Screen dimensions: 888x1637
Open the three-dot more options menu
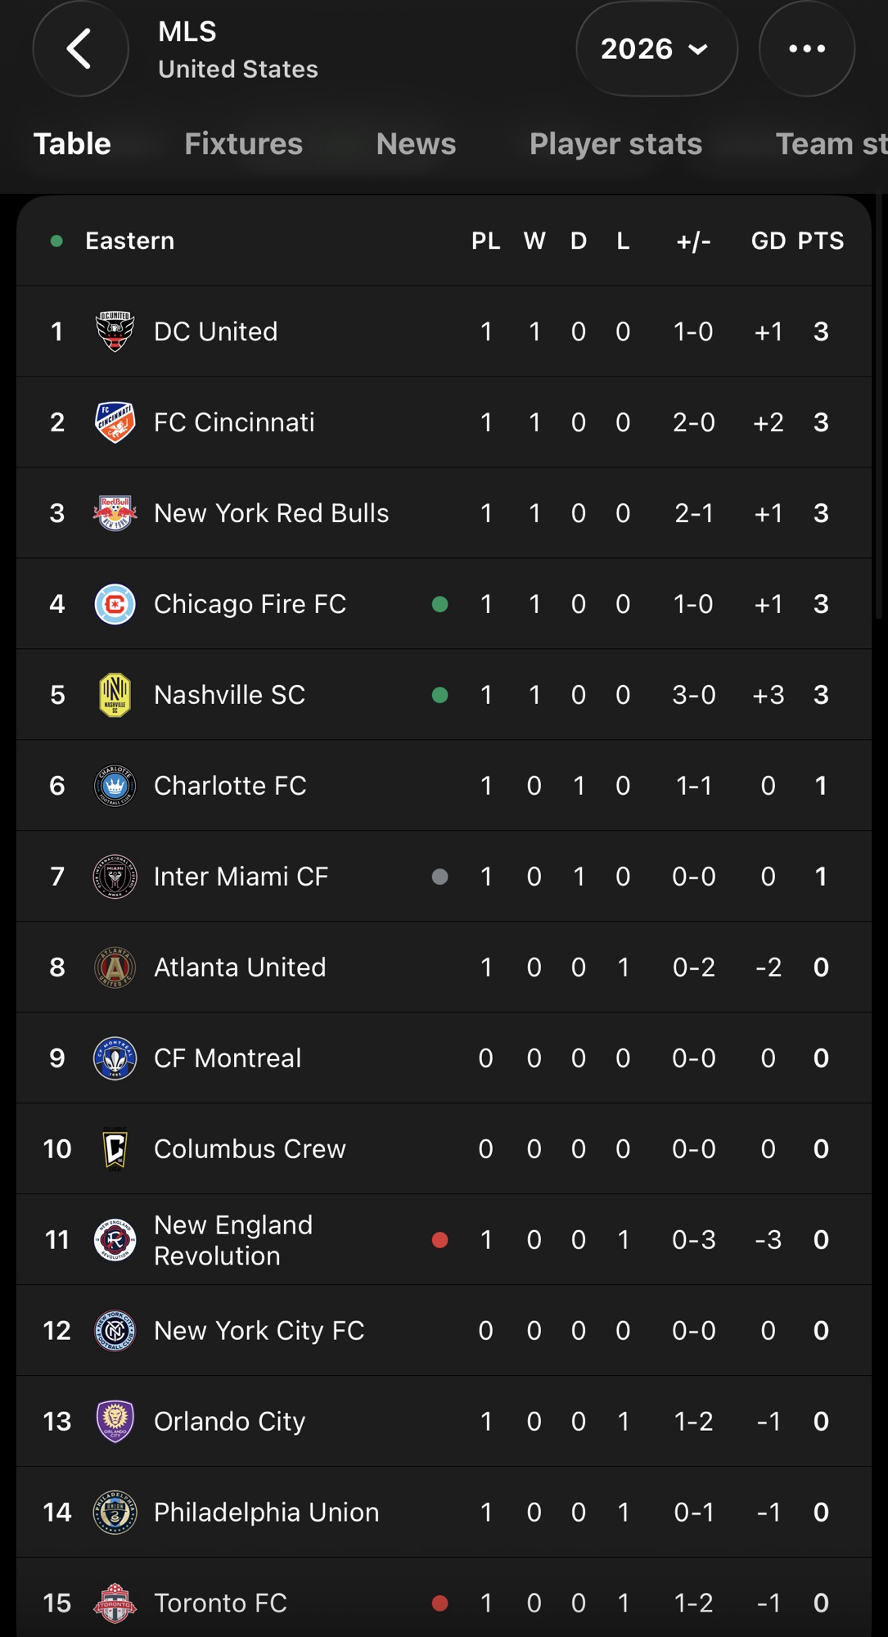pyautogui.click(x=806, y=49)
